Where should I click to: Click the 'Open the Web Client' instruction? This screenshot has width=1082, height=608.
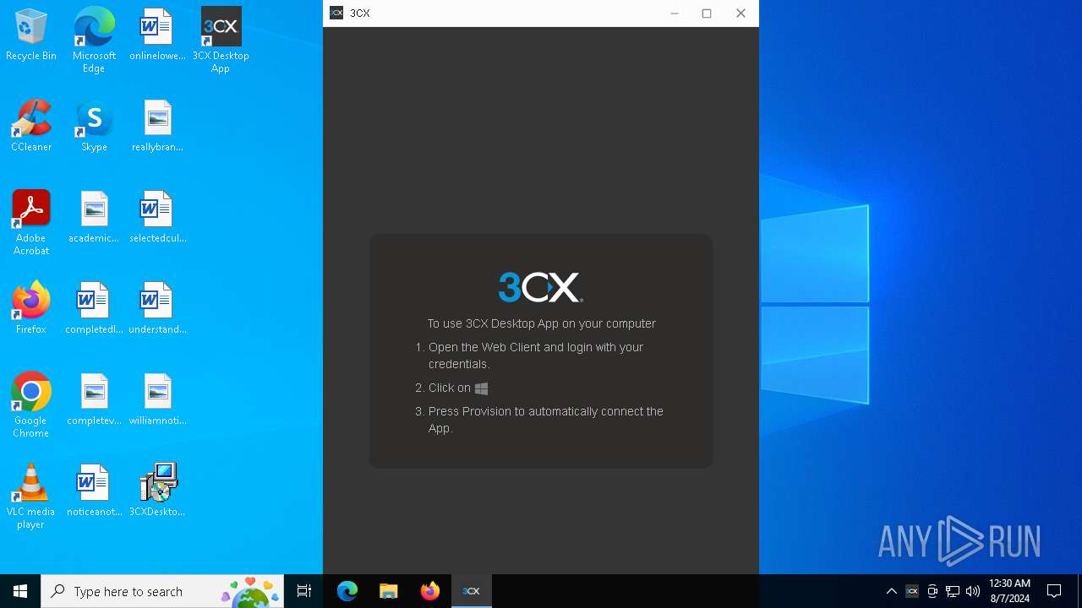(536, 356)
